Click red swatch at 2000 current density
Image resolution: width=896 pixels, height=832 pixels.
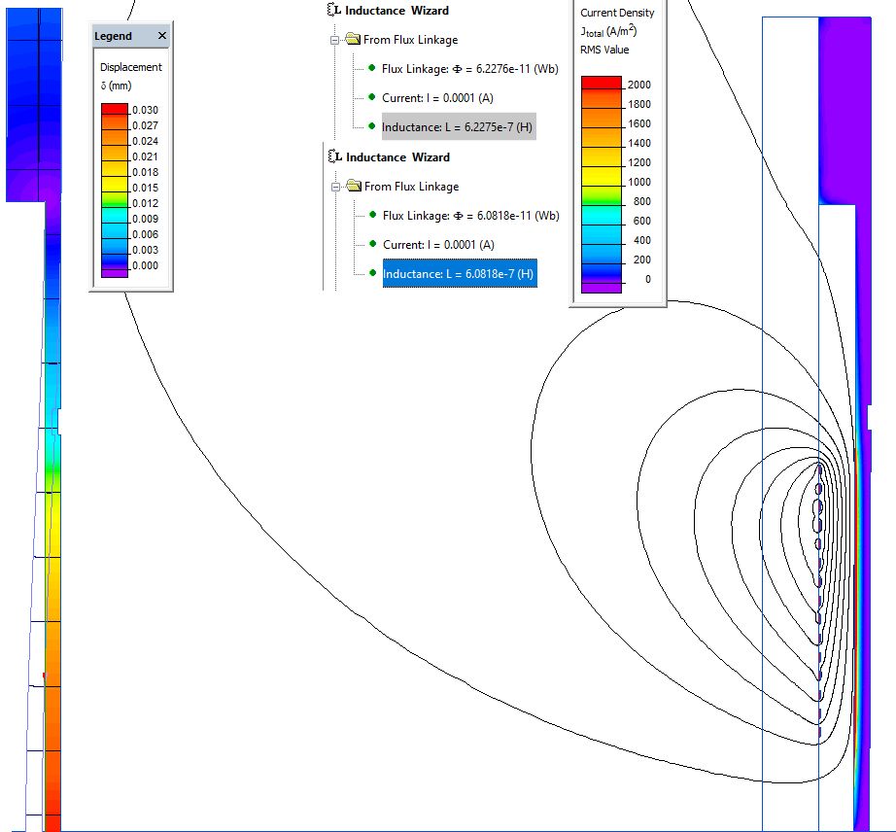(602, 83)
